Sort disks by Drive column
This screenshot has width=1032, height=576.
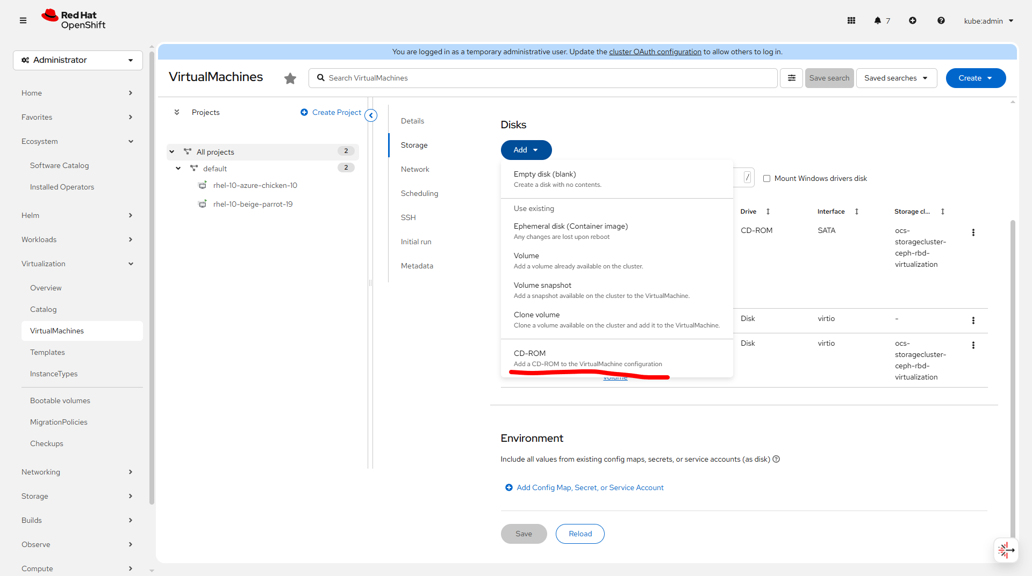[768, 212]
